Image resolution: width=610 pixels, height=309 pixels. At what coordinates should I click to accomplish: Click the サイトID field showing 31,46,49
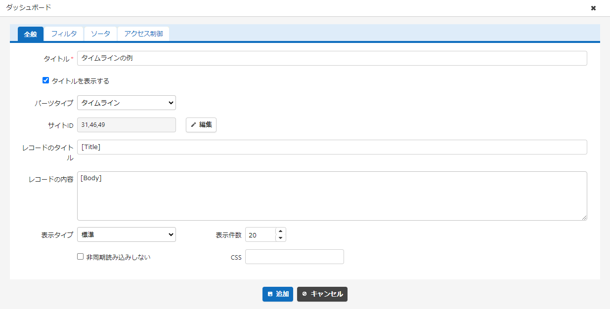click(127, 125)
